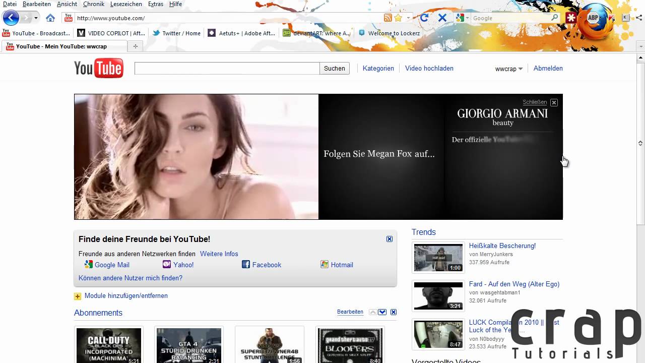
Task: Move Abonnements module down with arrow
Action: pos(382,312)
